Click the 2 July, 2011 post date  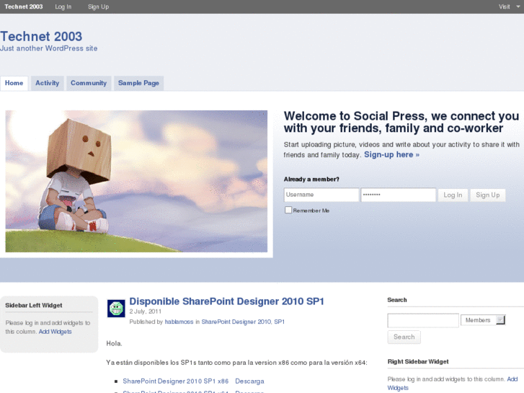click(146, 312)
